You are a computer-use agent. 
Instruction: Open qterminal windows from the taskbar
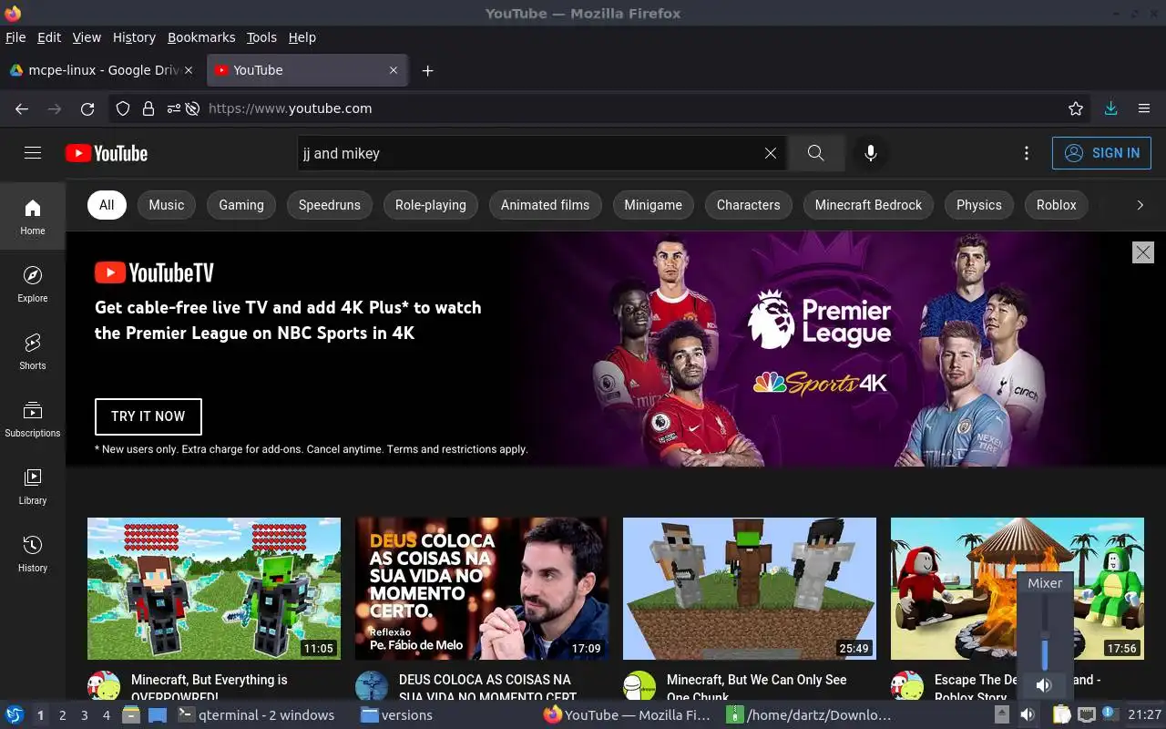255,715
